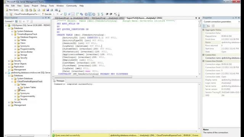Expand the Storage folder

click(x=15, y=55)
